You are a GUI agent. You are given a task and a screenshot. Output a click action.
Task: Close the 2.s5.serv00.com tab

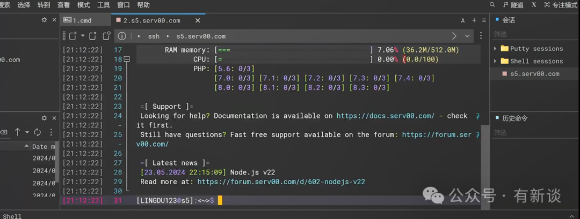[x=198, y=21]
